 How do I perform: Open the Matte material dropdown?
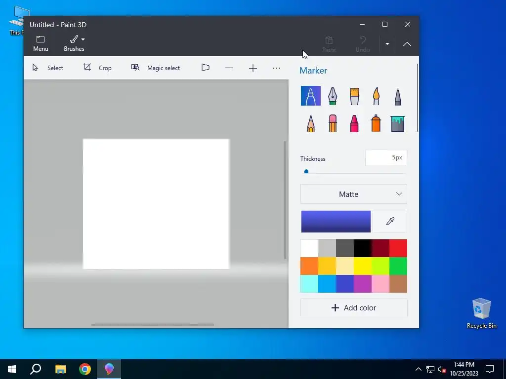[354, 194]
